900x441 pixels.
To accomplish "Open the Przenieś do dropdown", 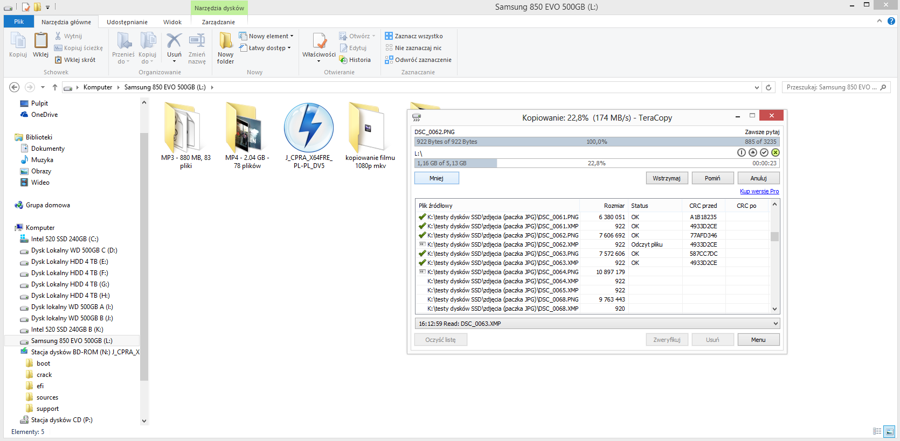I will (123, 47).
